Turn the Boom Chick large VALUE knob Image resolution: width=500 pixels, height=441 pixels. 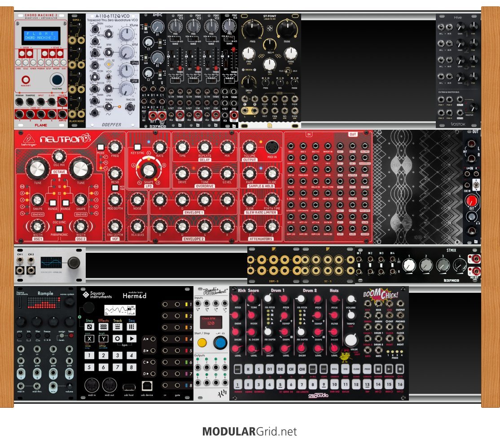[351, 340]
